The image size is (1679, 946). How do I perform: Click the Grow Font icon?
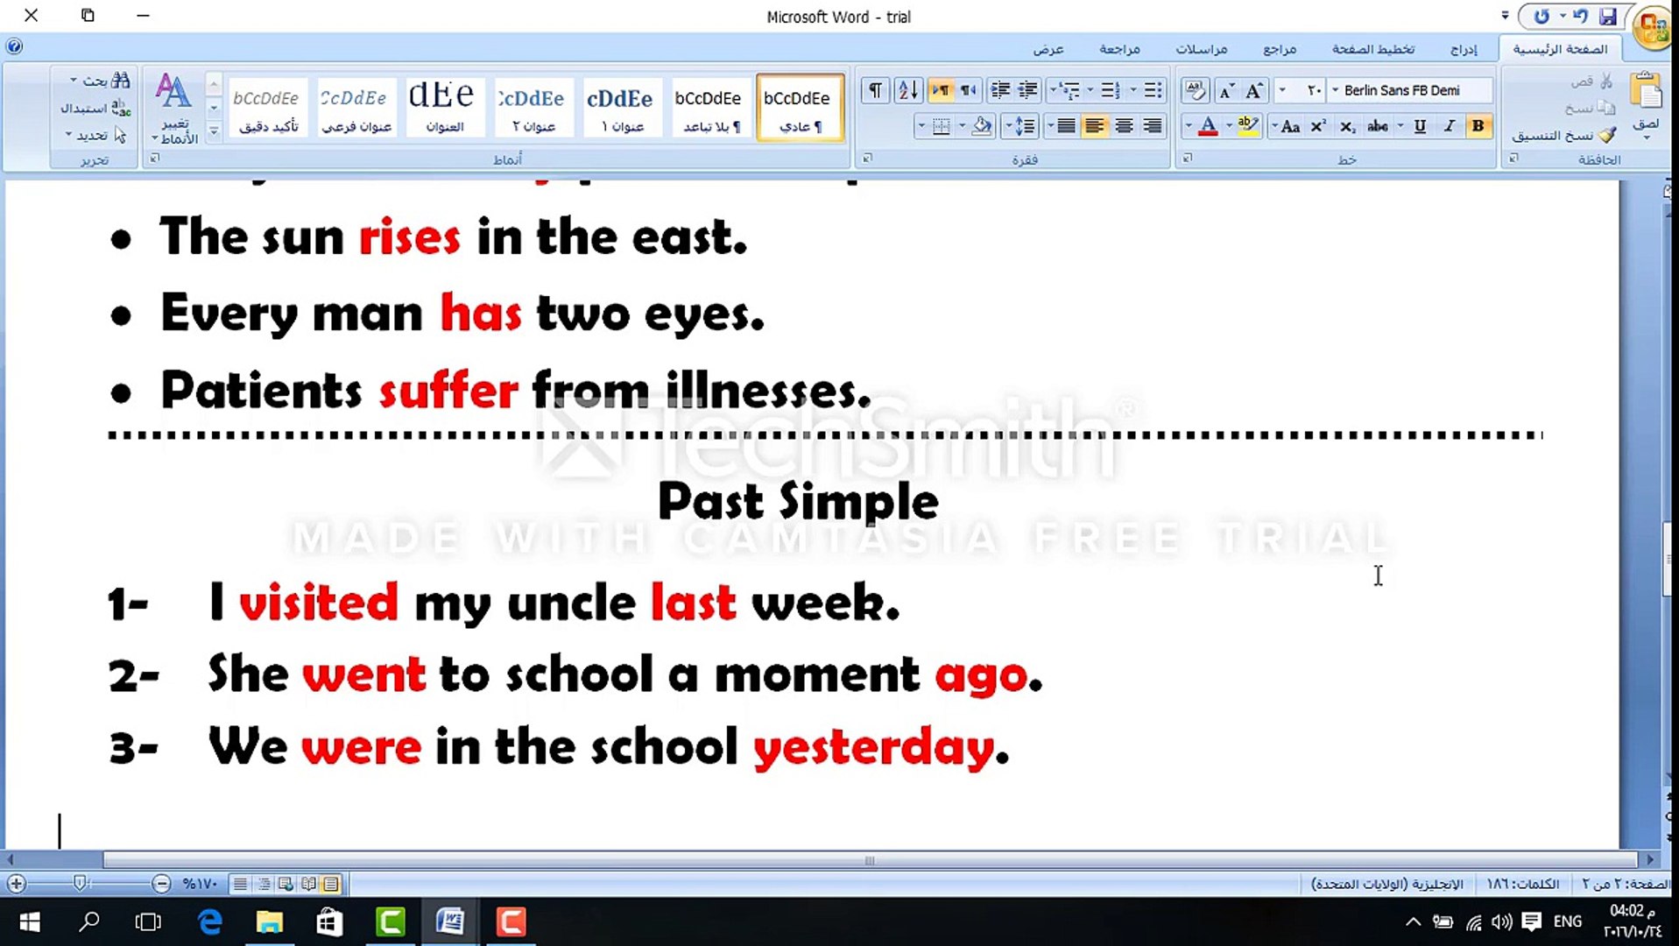tap(1255, 90)
